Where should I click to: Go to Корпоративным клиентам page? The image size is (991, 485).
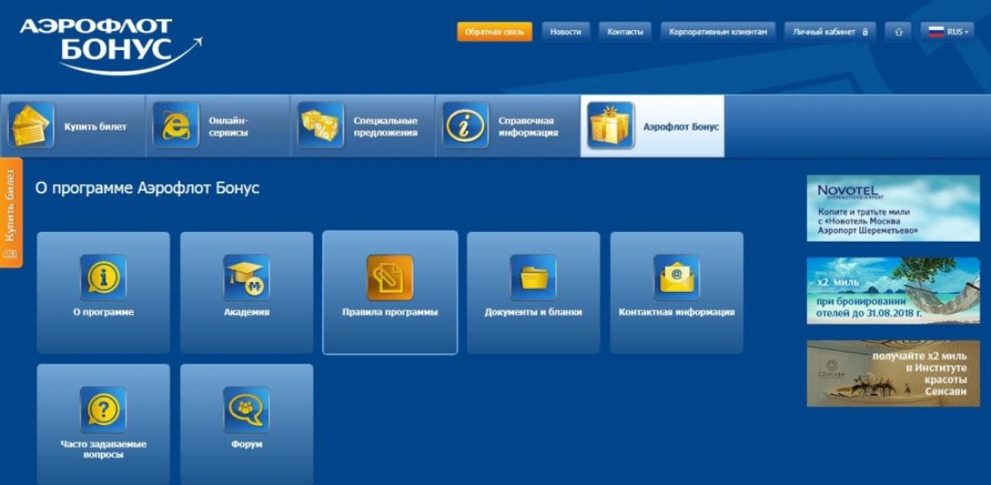tap(718, 32)
